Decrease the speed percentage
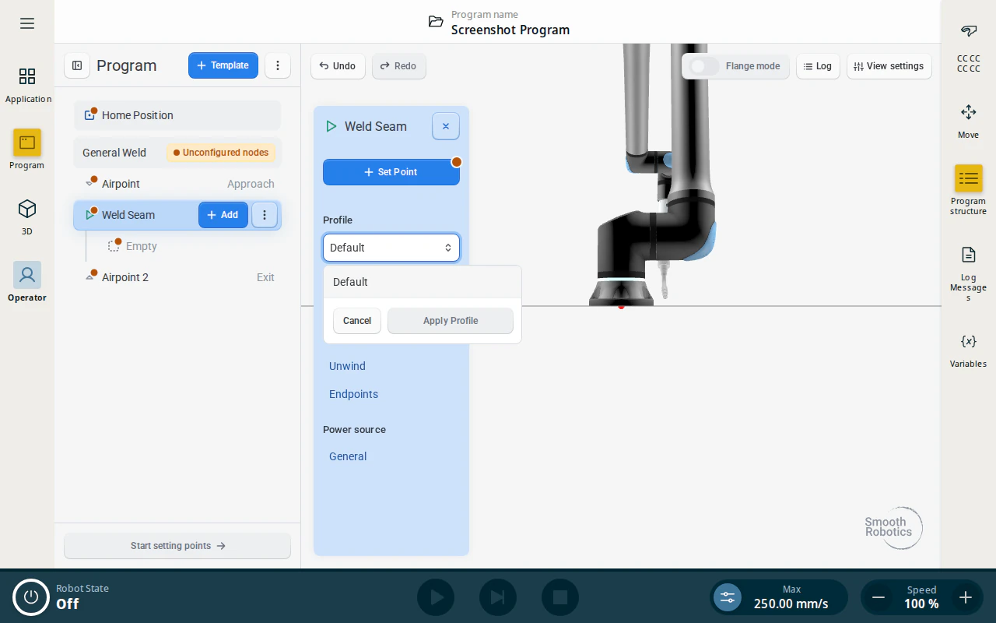Viewport: 996px width, 623px height. [879, 597]
